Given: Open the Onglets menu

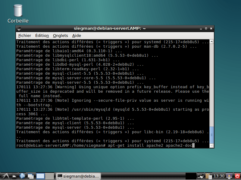Looking at the screenshot, I should [60, 35].
